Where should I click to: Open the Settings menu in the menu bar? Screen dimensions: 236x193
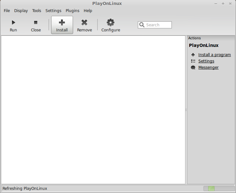(53, 11)
